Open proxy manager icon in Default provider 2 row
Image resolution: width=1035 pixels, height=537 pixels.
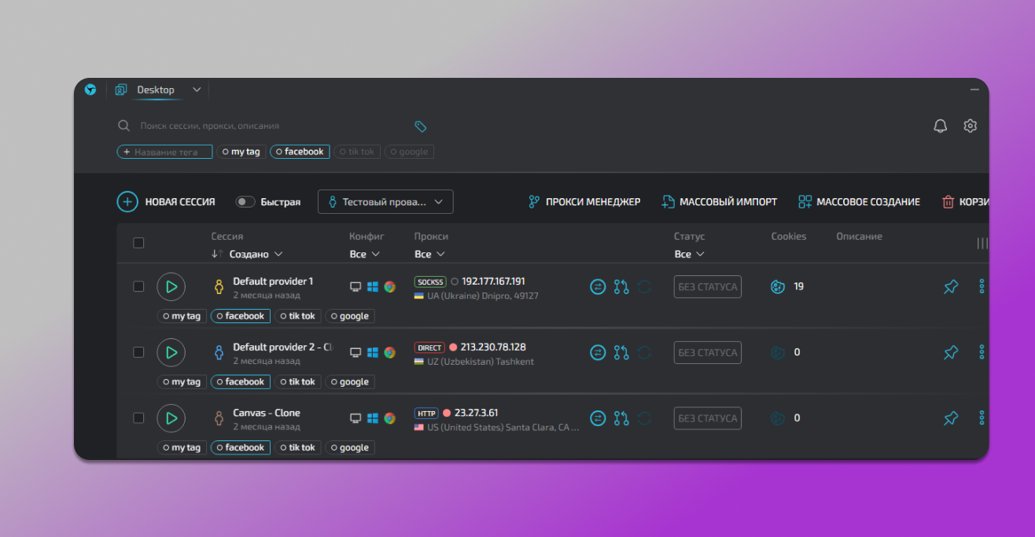coord(621,352)
